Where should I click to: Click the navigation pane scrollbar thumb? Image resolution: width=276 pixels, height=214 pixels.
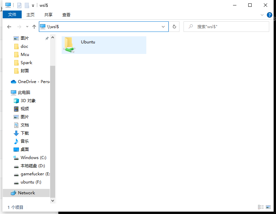tap(52, 132)
